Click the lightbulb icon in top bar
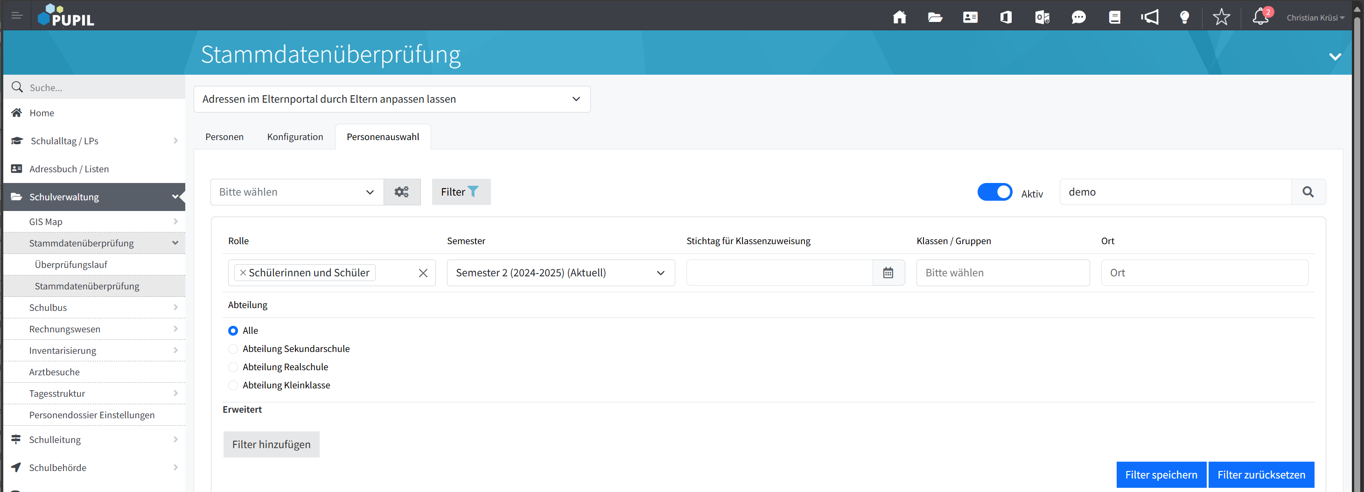This screenshot has width=1364, height=492. click(1184, 17)
